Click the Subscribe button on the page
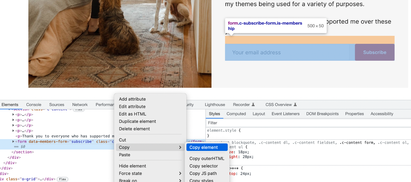 375,52
